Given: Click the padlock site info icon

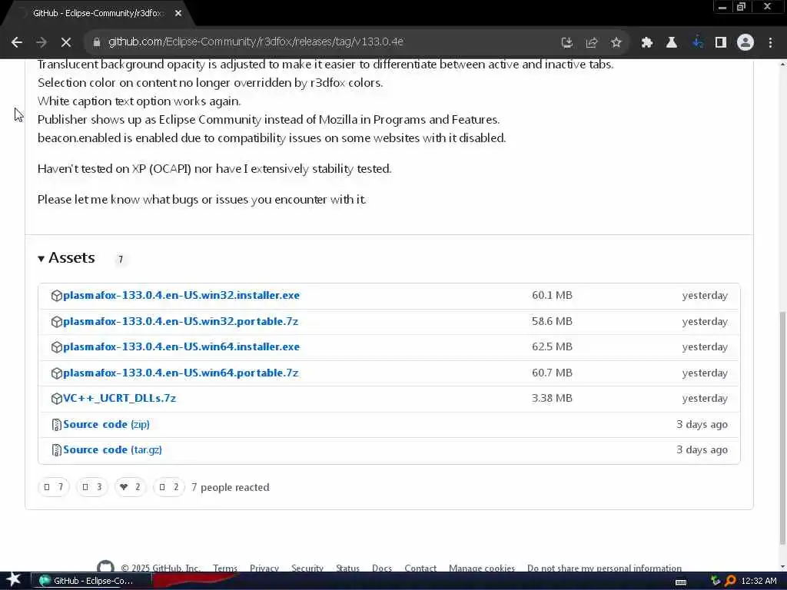Looking at the screenshot, I should click(x=96, y=42).
